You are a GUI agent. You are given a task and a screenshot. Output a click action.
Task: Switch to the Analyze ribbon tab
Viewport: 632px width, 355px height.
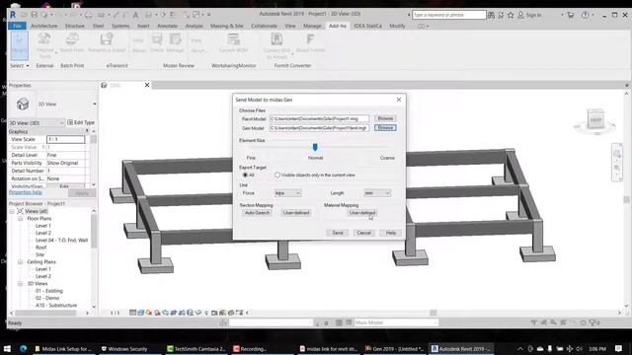pyautogui.click(x=194, y=26)
